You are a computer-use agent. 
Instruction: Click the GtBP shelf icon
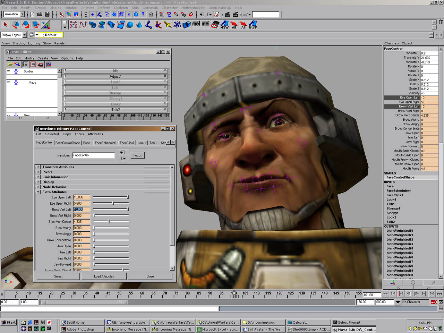pos(253,25)
